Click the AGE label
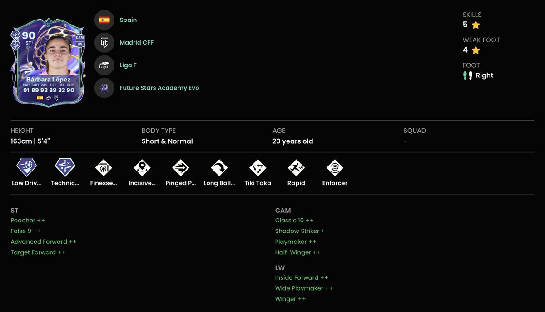Viewport: 545px width, 312px height. coord(279,131)
